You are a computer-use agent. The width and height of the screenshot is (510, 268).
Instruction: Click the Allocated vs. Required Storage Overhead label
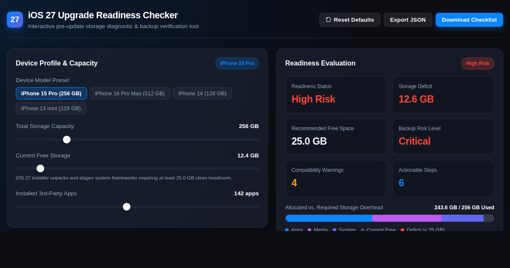334,208
